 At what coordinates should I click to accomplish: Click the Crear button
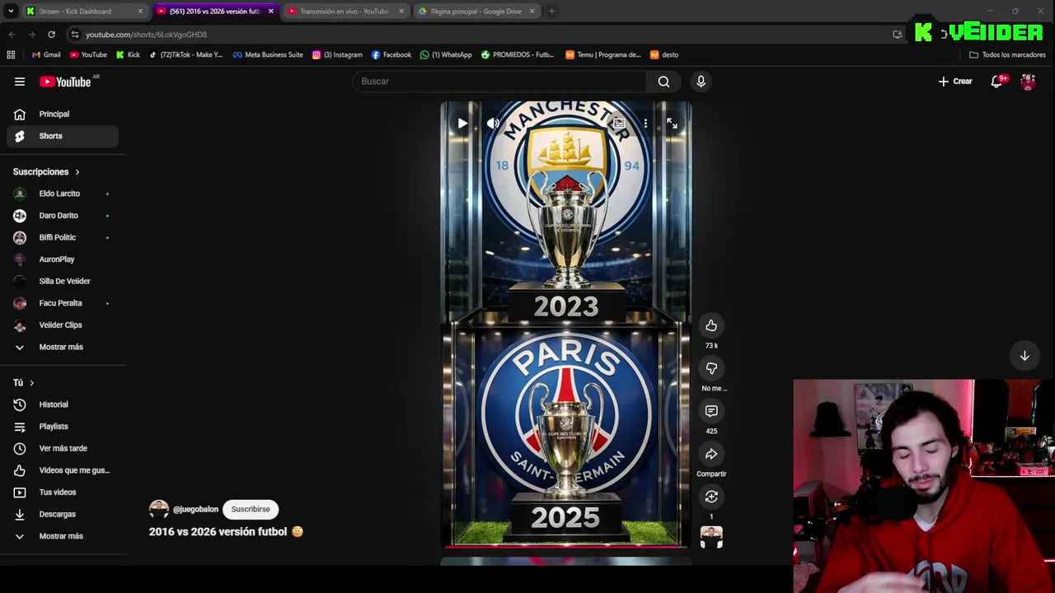click(955, 82)
